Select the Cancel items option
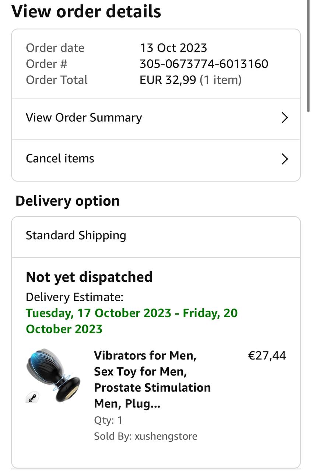The width and height of the screenshot is (312, 472). coord(60,159)
